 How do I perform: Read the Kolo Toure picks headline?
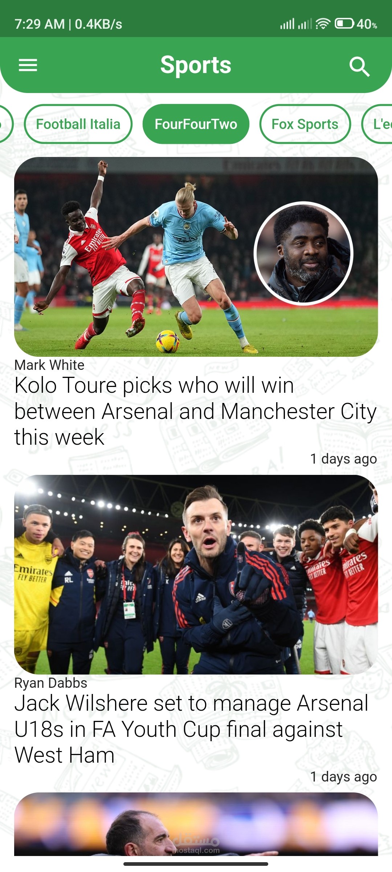(x=195, y=411)
